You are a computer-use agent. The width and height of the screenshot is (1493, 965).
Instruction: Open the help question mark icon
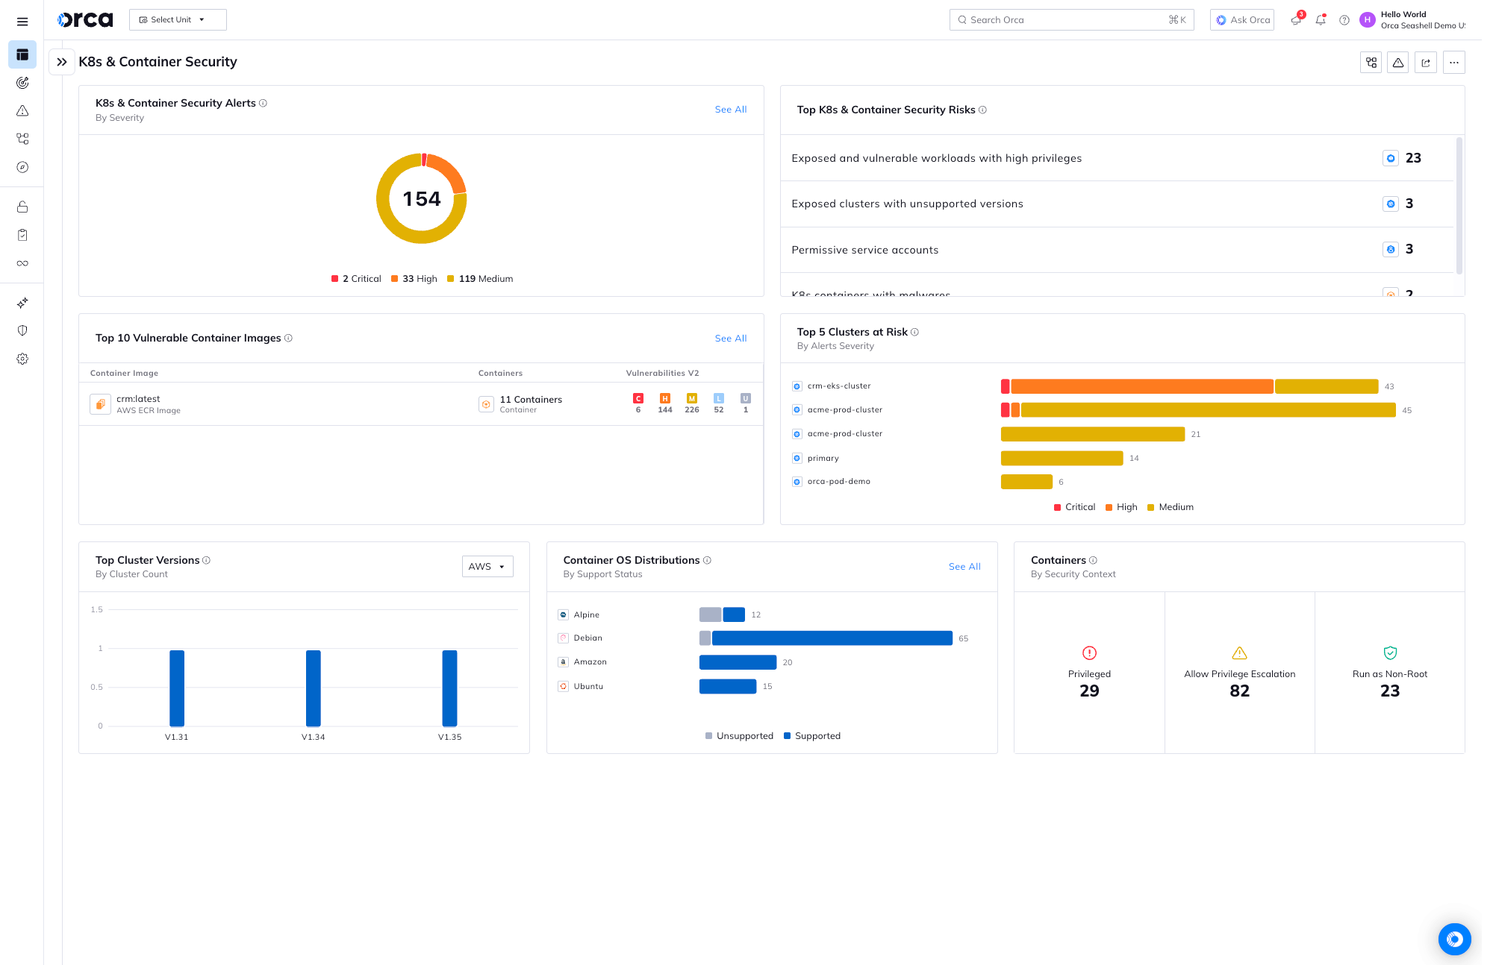(1344, 20)
